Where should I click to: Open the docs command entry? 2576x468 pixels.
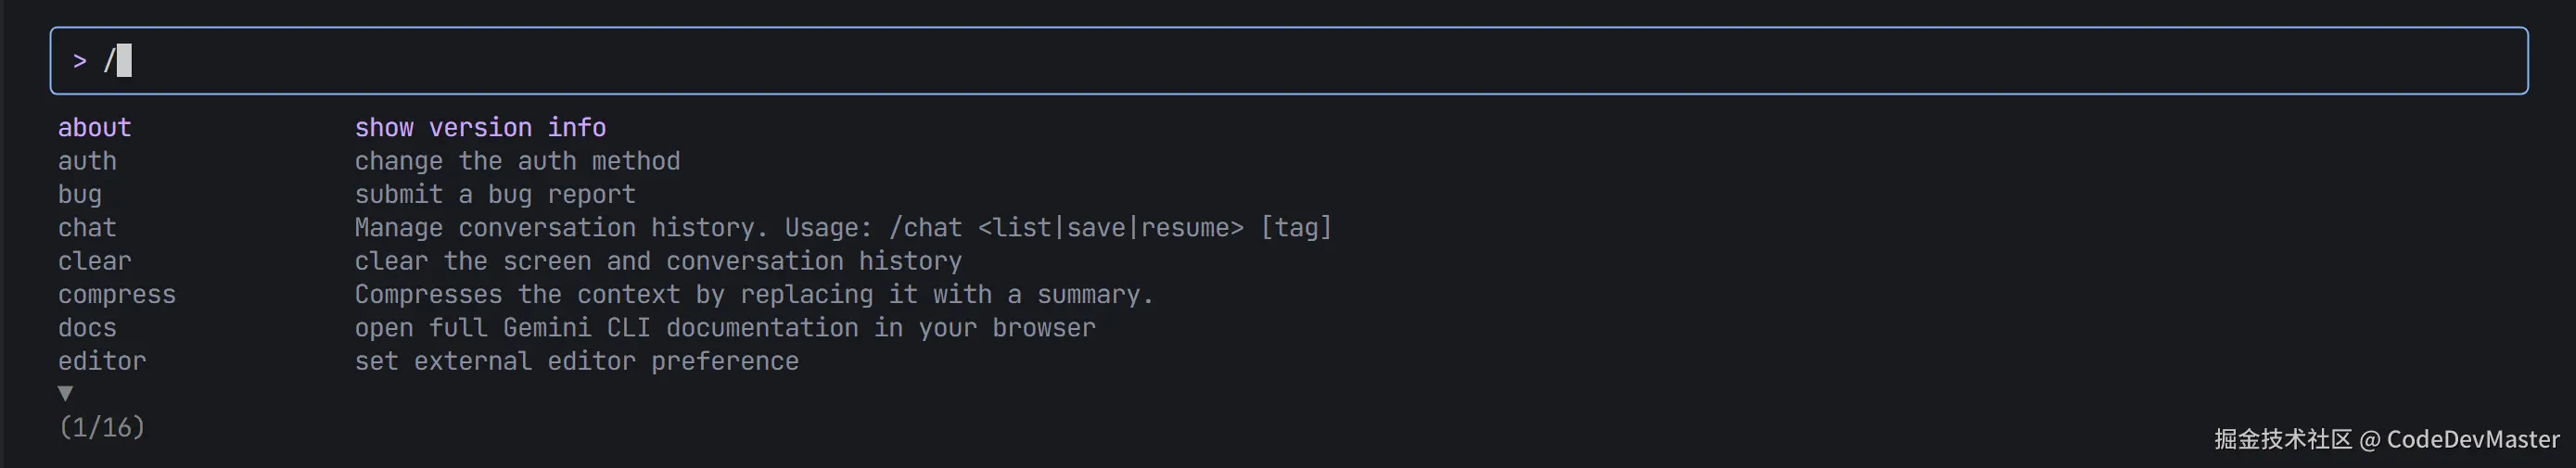pos(87,328)
